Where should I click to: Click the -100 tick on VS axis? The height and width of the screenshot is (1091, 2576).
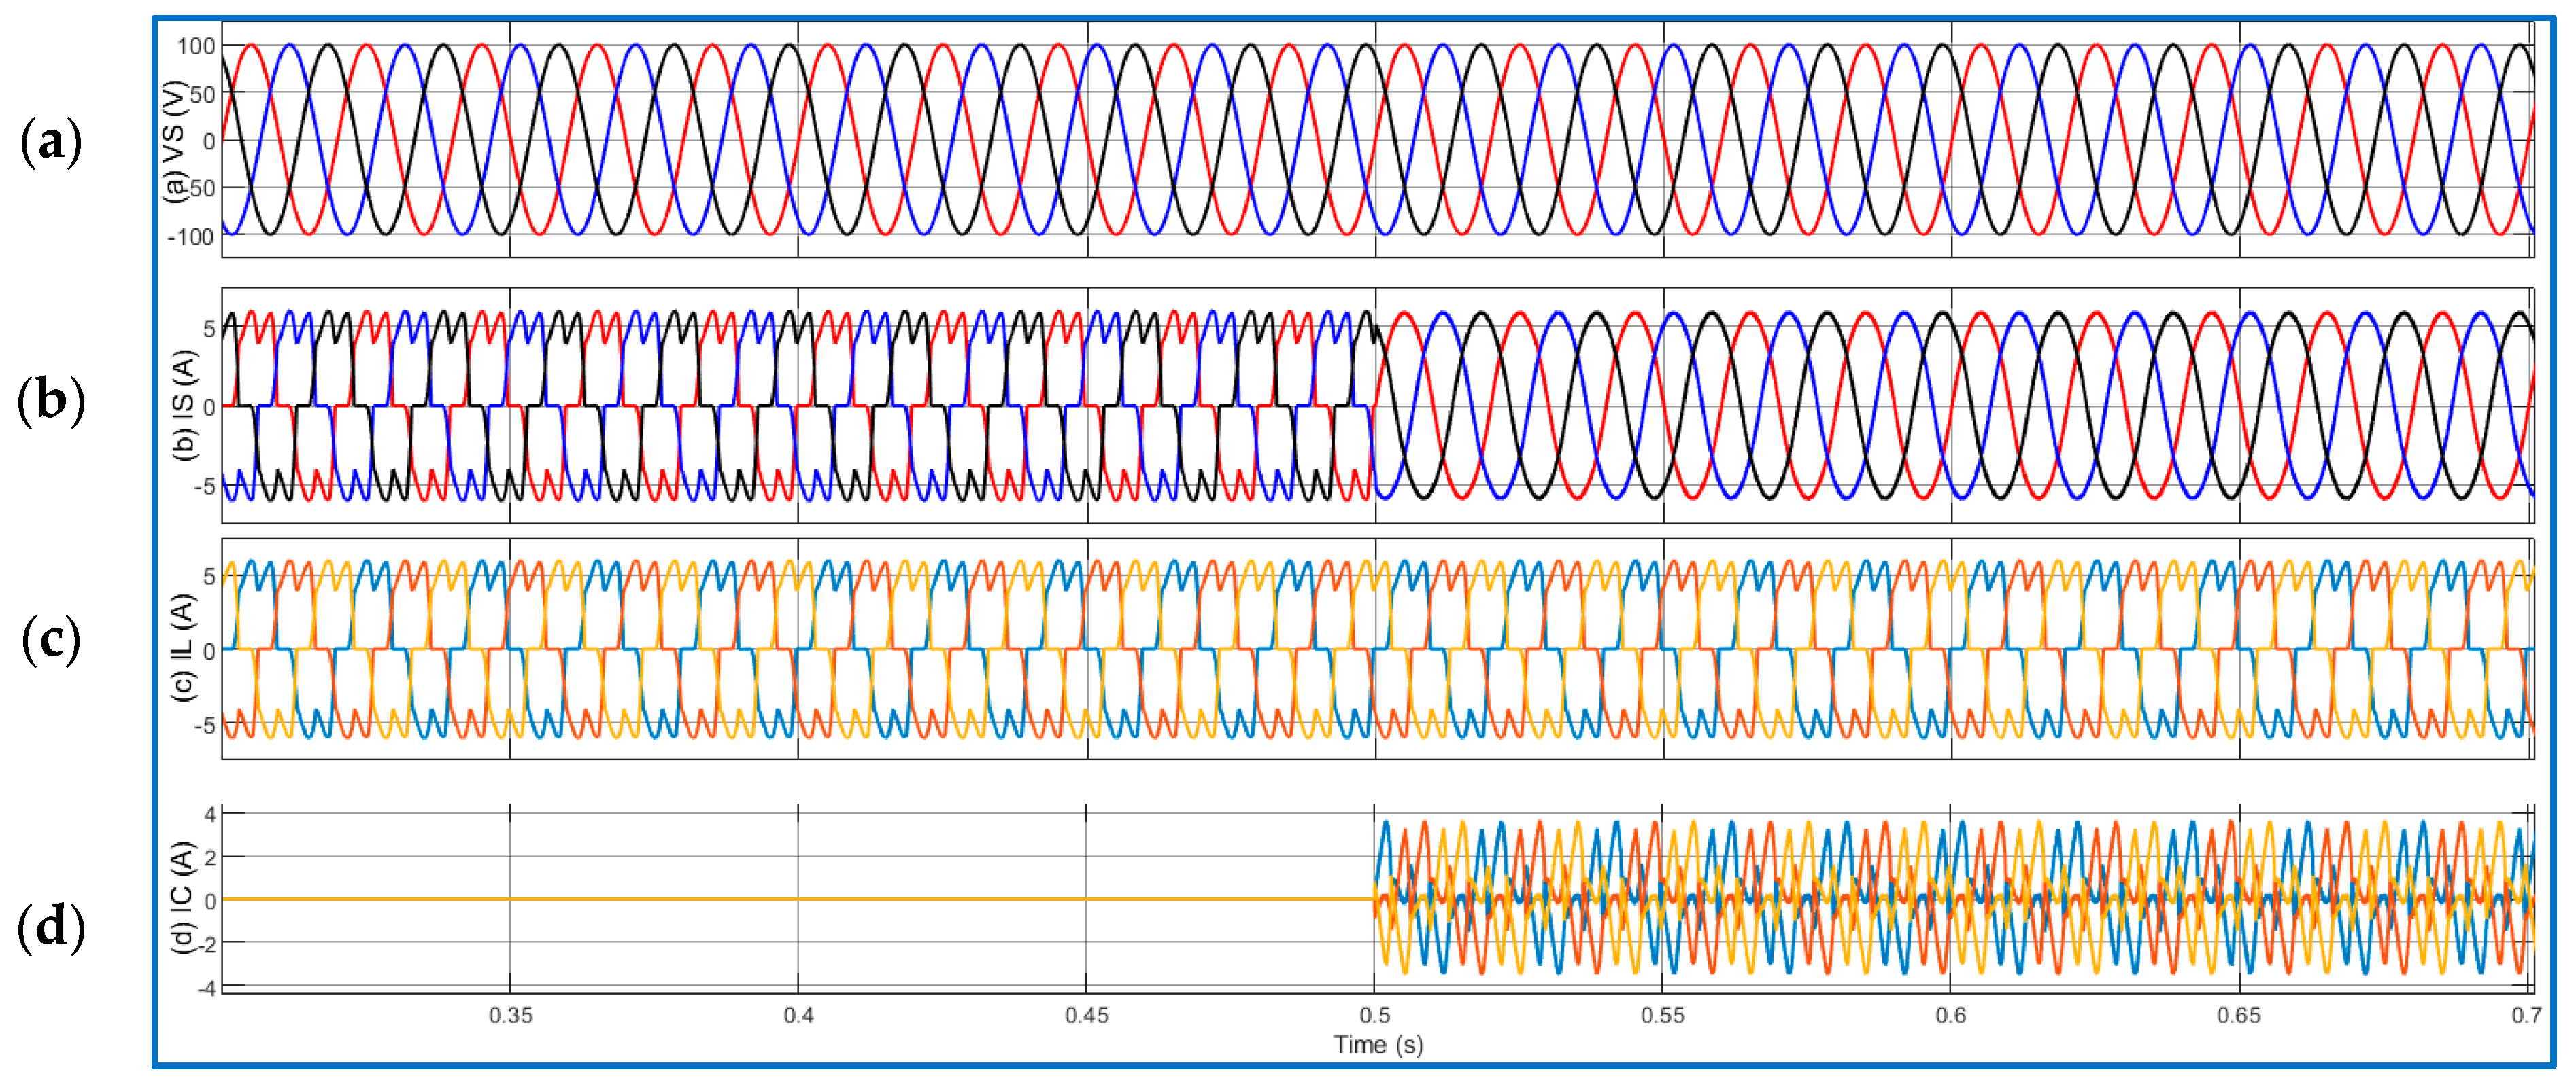click(191, 237)
